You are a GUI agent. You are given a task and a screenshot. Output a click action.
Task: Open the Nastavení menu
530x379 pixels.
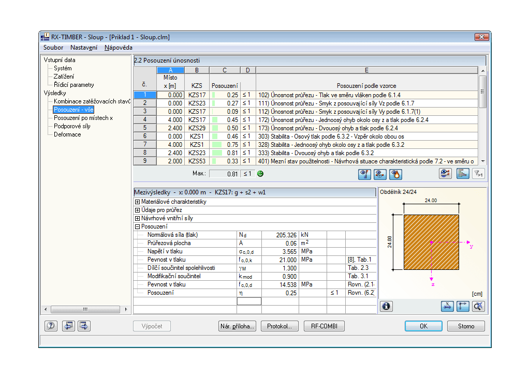point(84,48)
